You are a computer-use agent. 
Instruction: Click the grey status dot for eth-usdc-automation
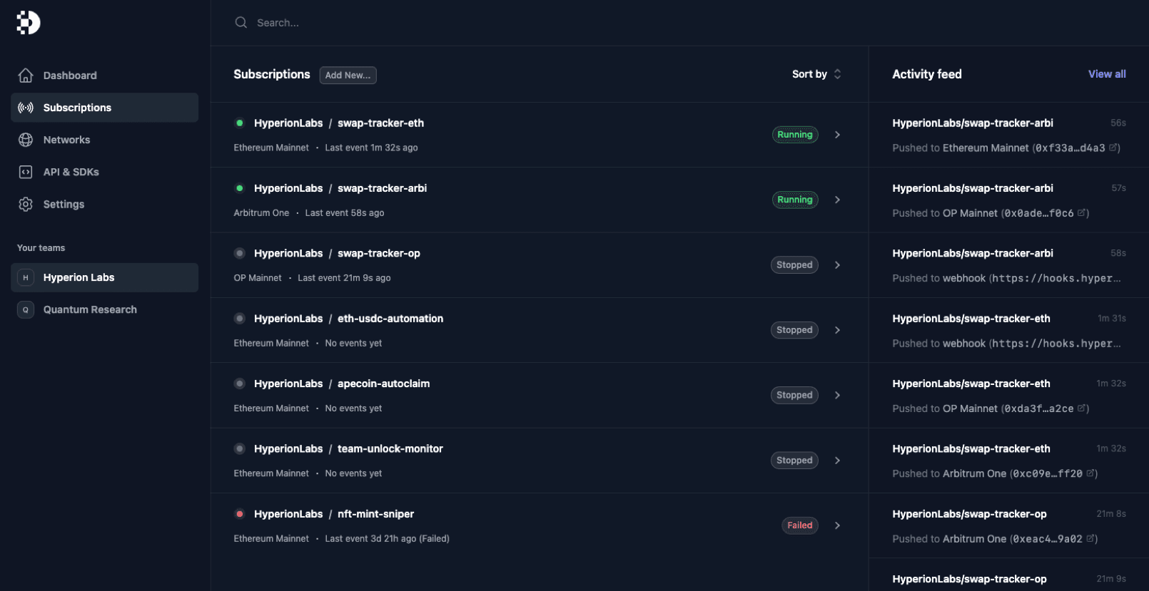click(x=240, y=319)
